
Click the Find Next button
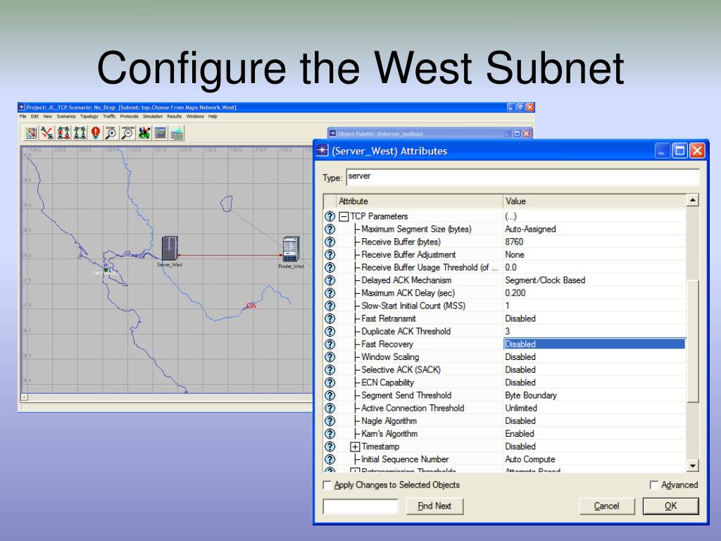tap(434, 506)
